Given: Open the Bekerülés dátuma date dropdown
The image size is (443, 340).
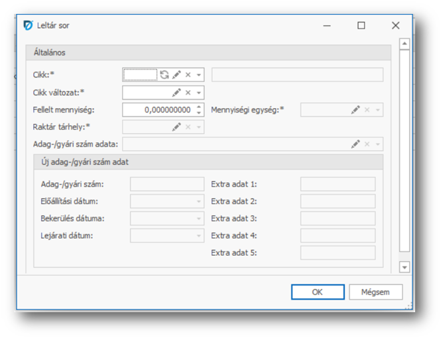Looking at the screenshot, I should point(198,219).
